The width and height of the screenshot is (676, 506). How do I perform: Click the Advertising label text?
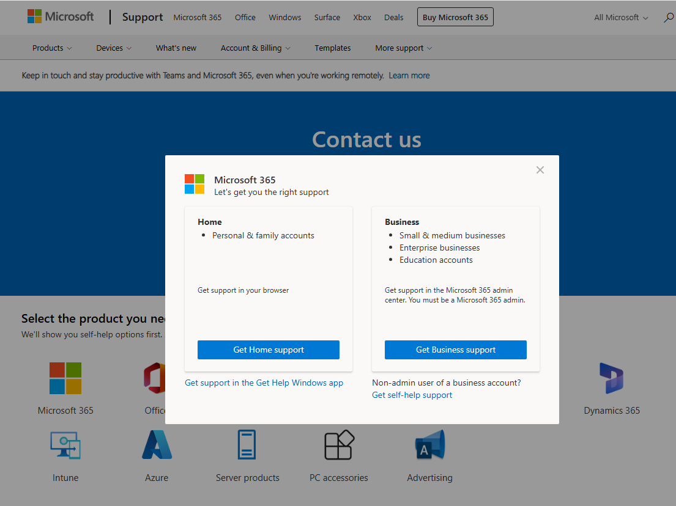(x=430, y=477)
